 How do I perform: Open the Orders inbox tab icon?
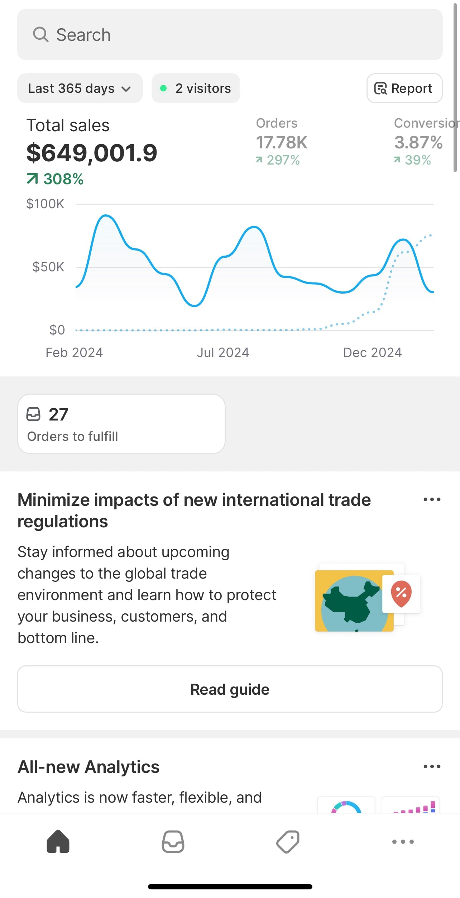tap(173, 841)
